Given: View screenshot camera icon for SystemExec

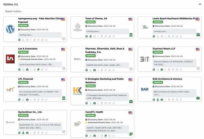Looking at the screenshot, I should (x=27, y=133).
